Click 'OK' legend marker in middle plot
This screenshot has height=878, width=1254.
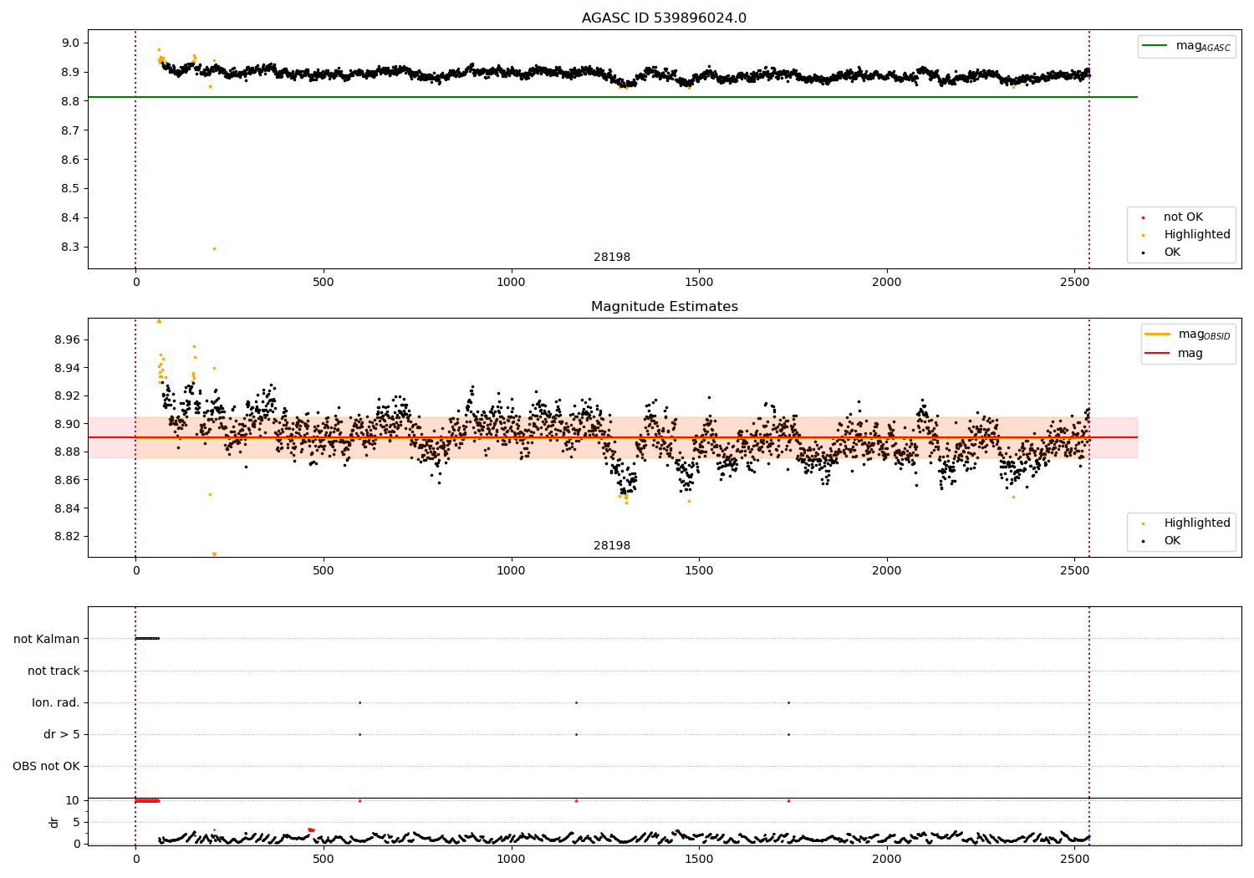click(1143, 541)
